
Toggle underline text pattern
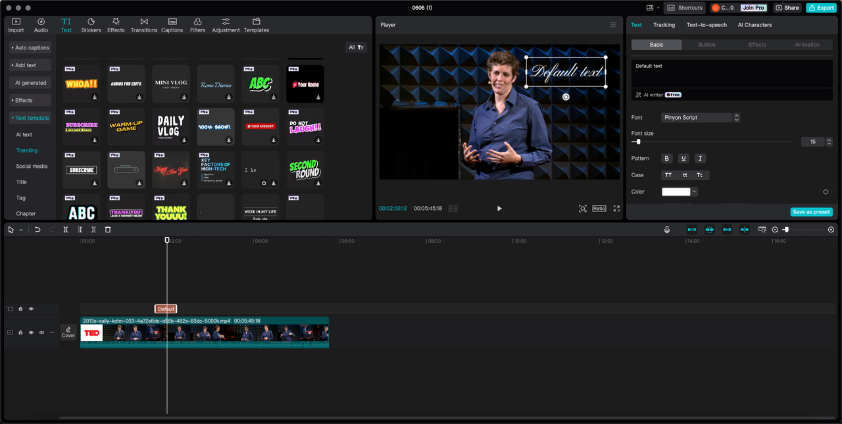683,159
